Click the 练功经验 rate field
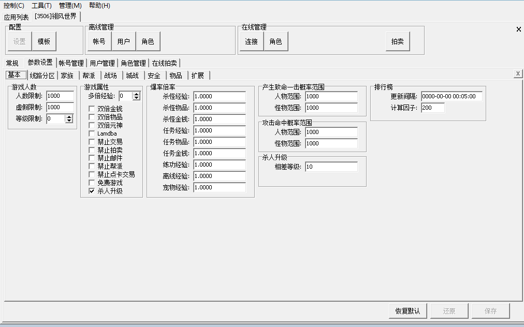 coord(220,165)
